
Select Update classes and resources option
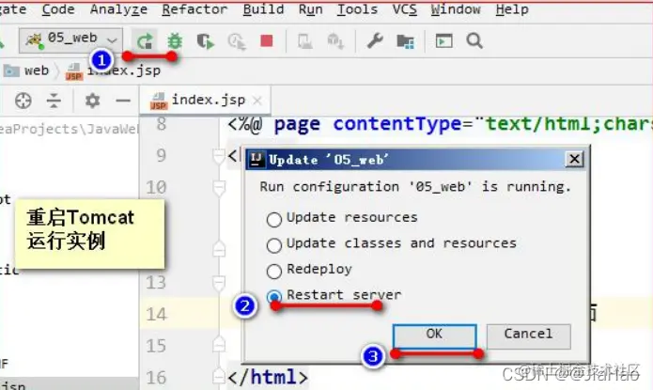click(x=274, y=245)
